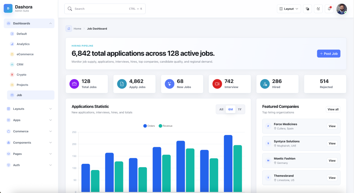Click the Themesbrand avatar badge
354x193 pixels.
tap(268, 178)
